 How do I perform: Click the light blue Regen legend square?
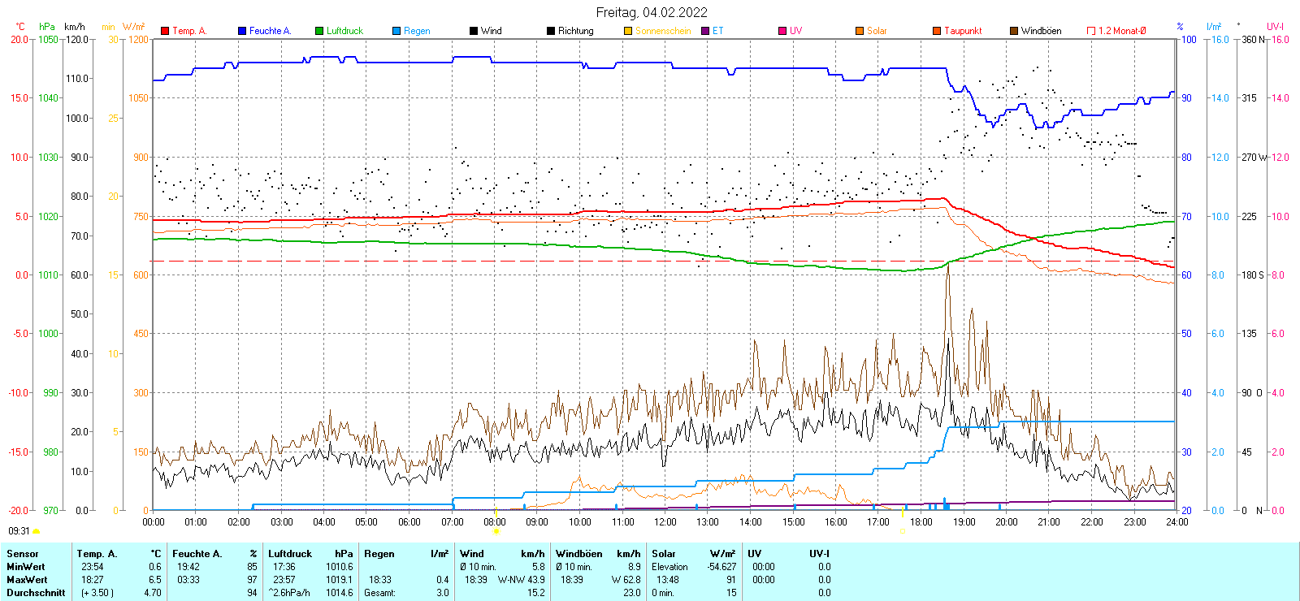point(396,31)
